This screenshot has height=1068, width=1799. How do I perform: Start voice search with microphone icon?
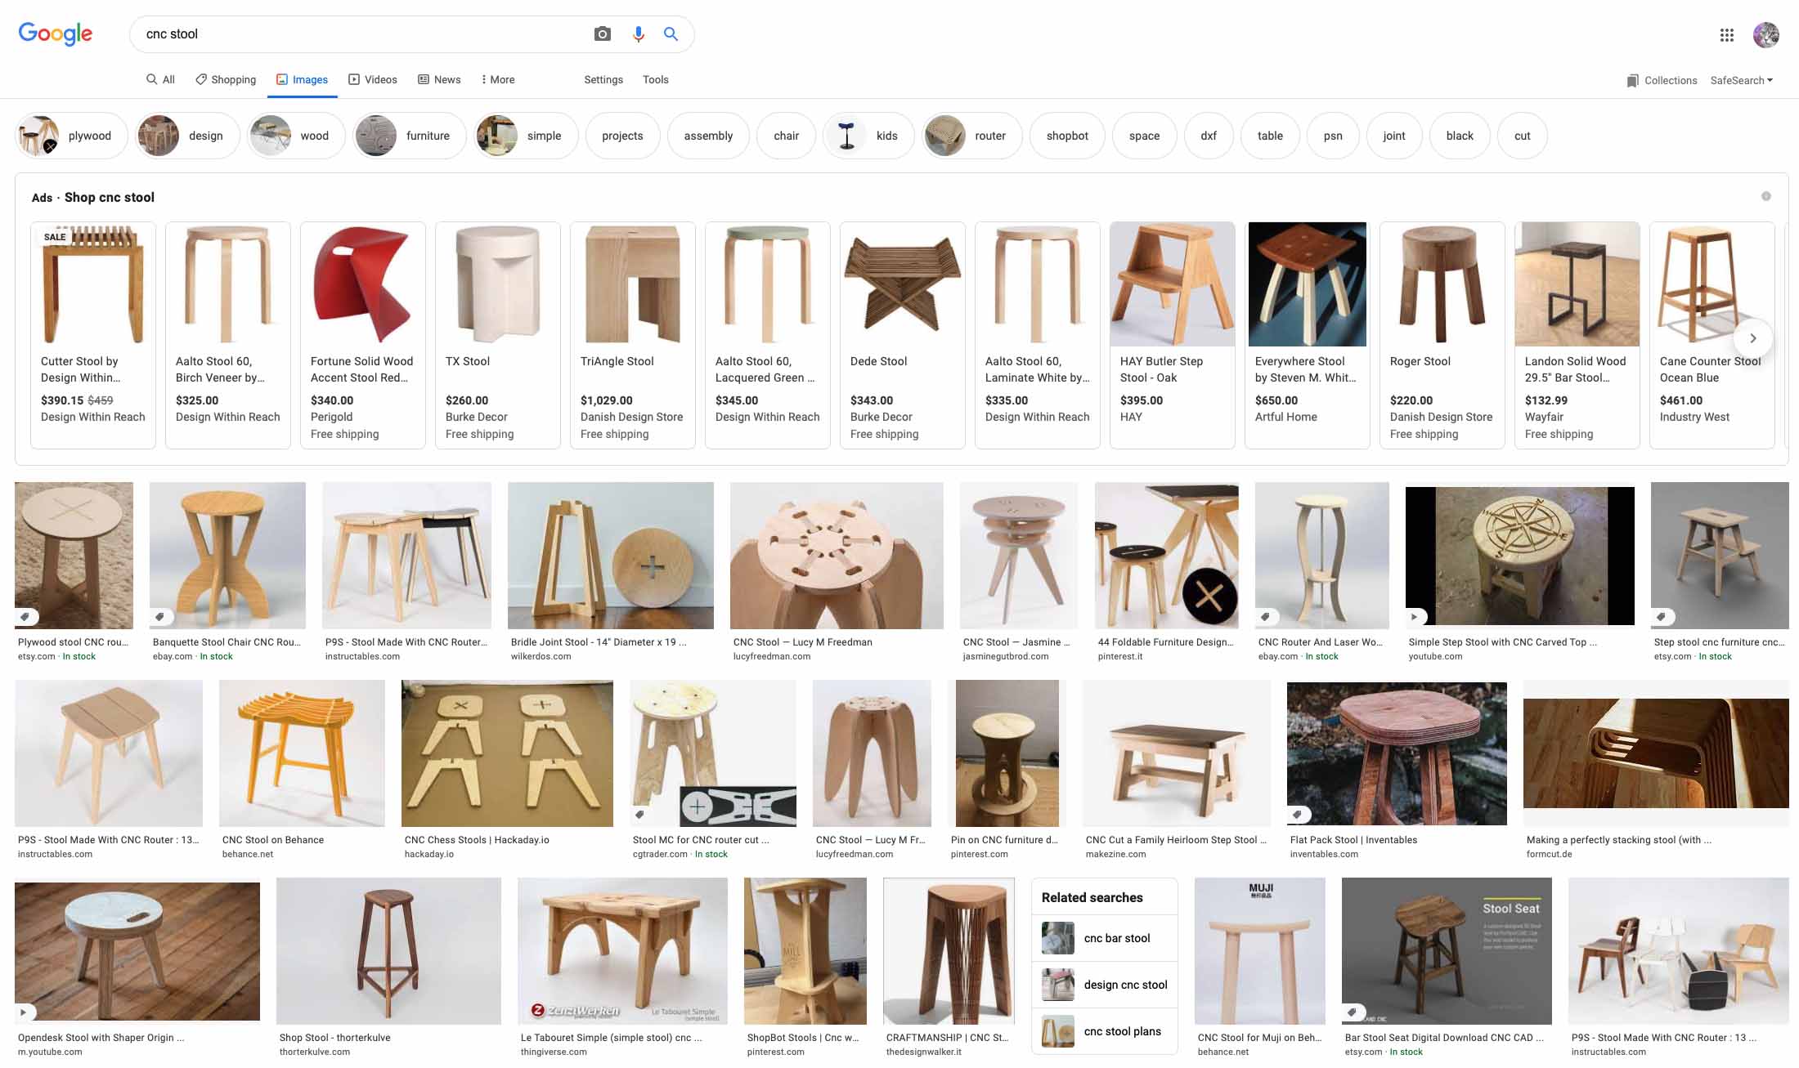[x=638, y=34]
